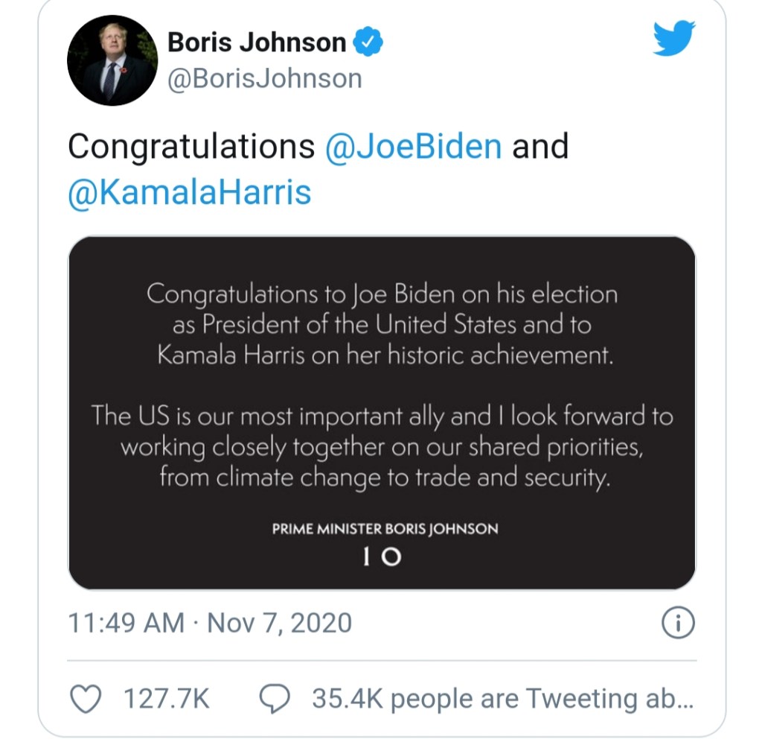Click the blue verified badge

click(368, 42)
